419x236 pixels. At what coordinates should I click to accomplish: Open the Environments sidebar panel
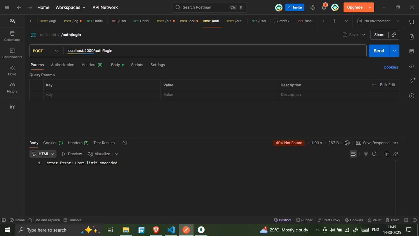pyautogui.click(x=12, y=53)
